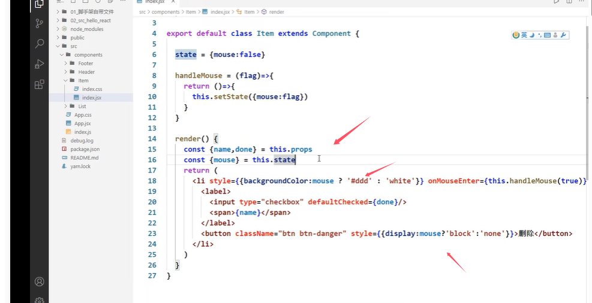592x303 pixels.
Task: Click 'handleMouse' on code line 8
Action: coord(199,75)
